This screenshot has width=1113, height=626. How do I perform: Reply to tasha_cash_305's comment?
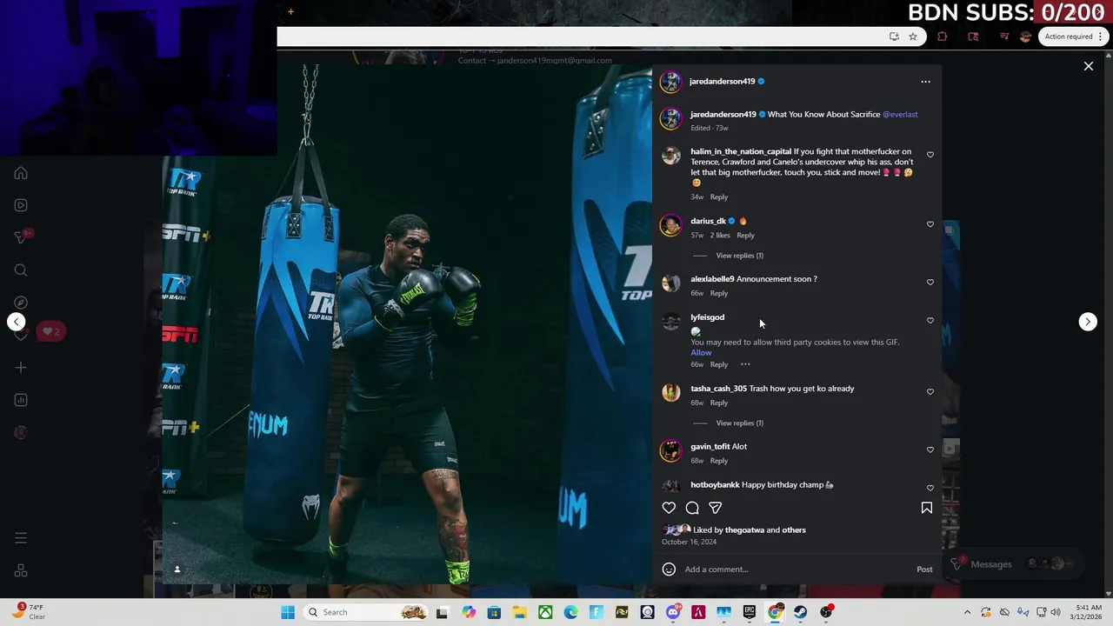(719, 403)
